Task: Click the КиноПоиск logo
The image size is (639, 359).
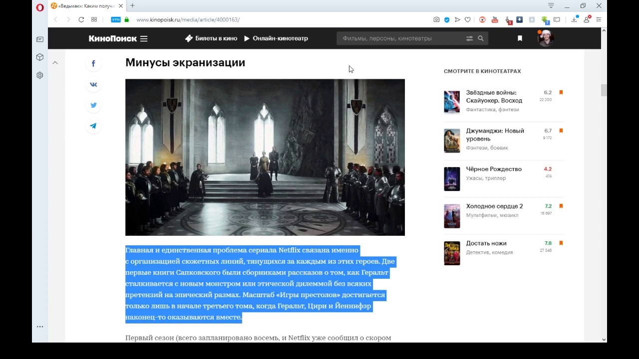Action: click(x=112, y=38)
